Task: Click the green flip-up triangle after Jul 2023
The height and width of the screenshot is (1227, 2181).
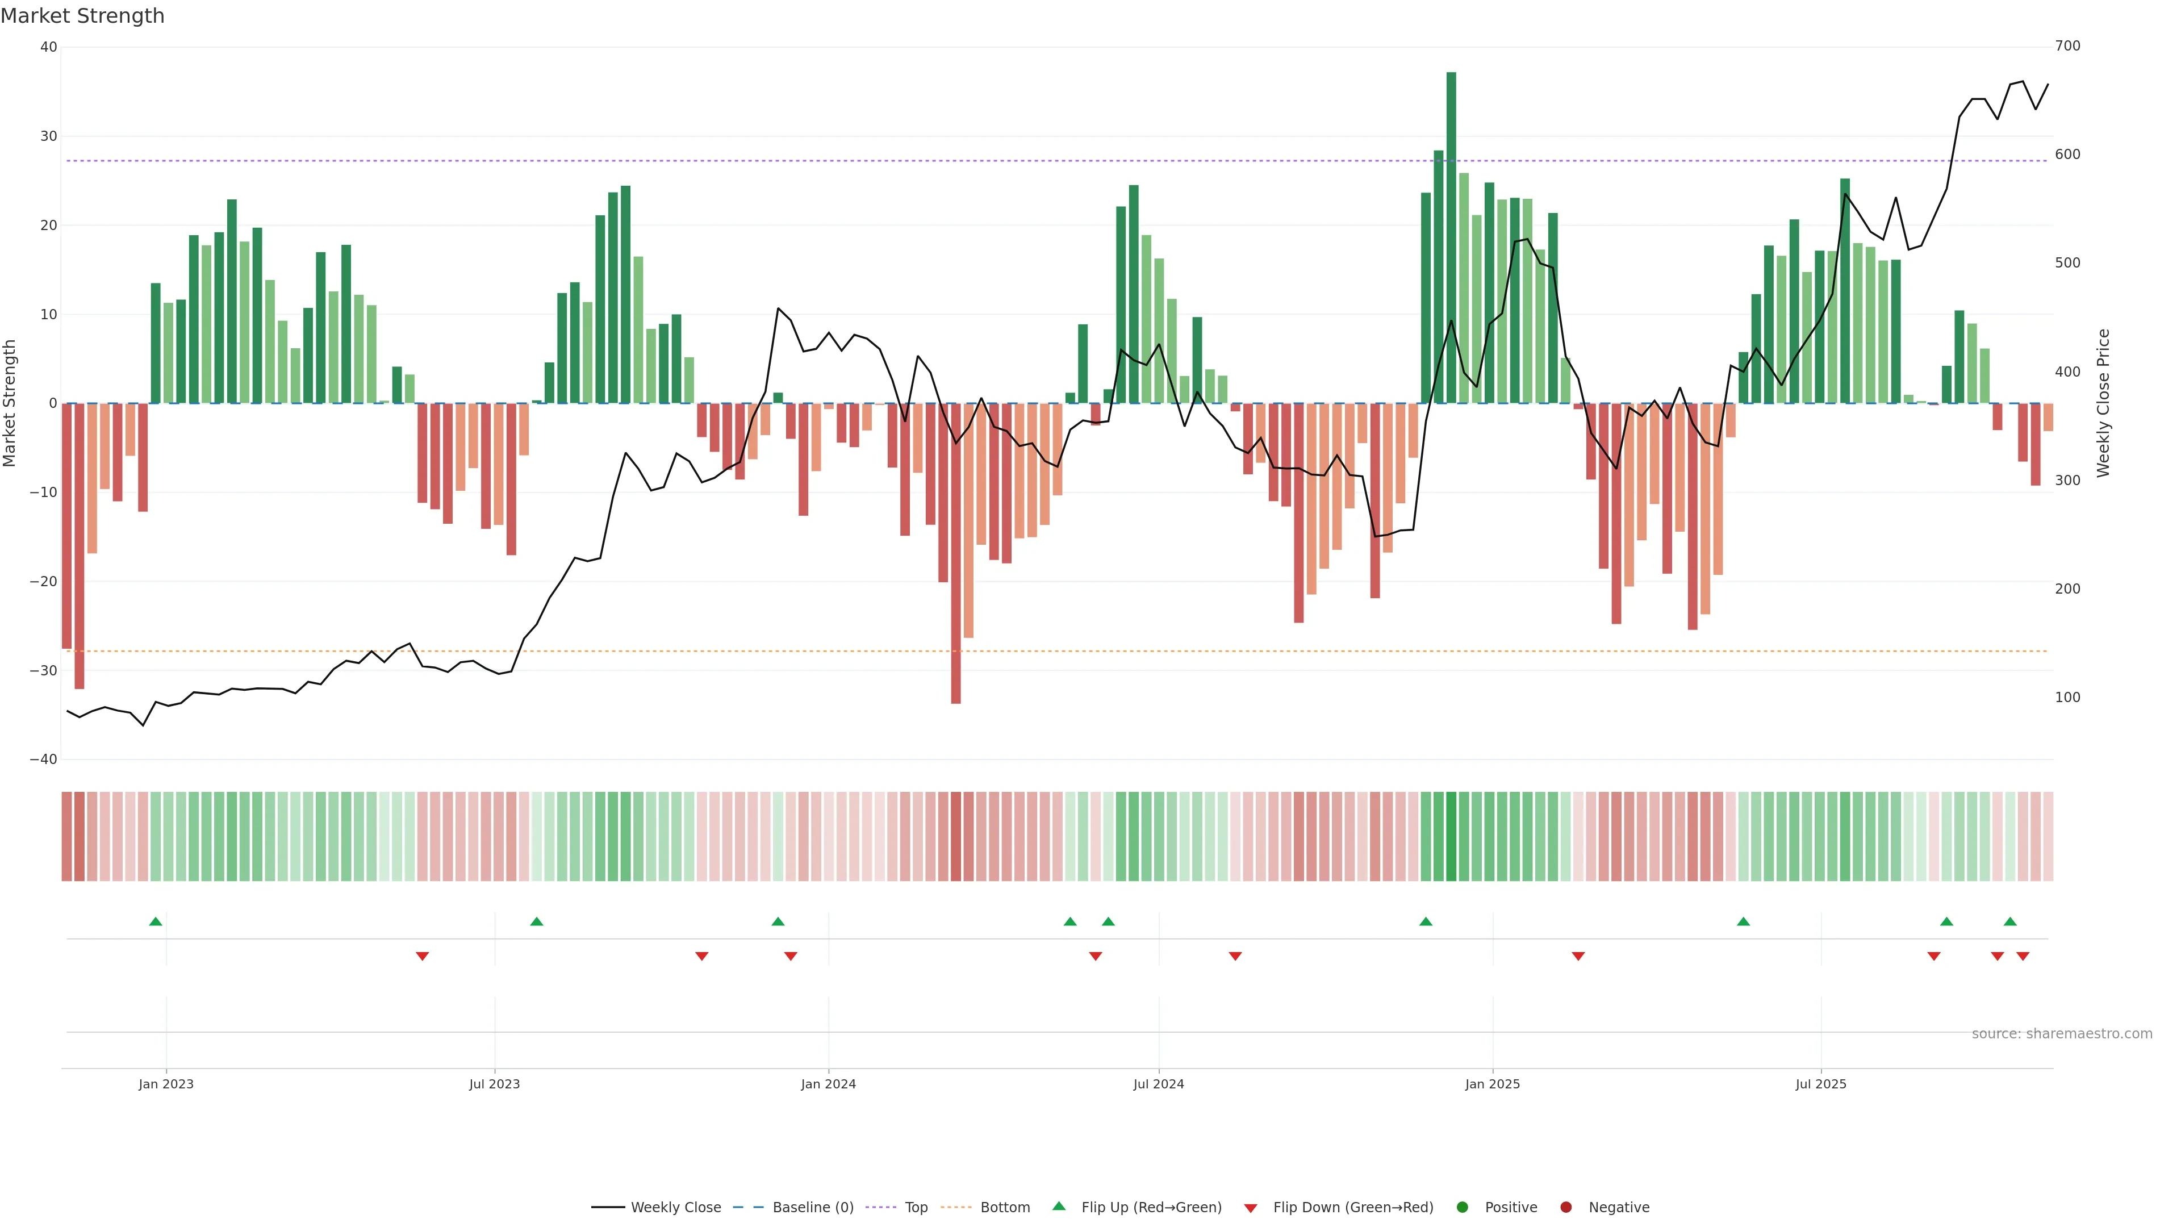Action: click(537, 921)
